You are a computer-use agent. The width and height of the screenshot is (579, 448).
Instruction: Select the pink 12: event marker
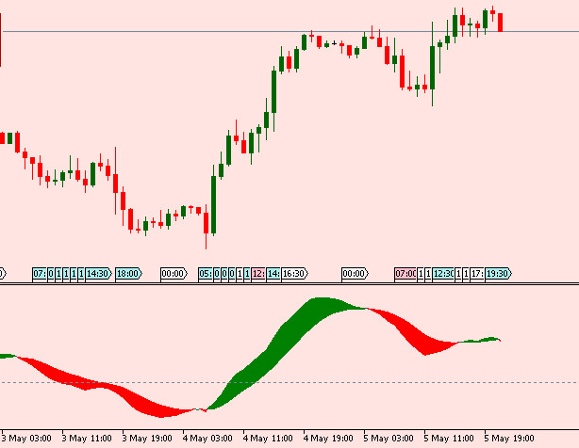(x=259, y=273)
